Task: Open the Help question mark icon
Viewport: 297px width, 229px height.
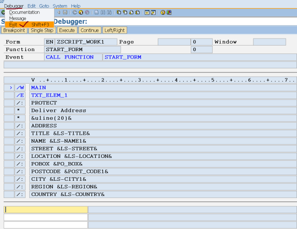Action: (x=163, y=13)
